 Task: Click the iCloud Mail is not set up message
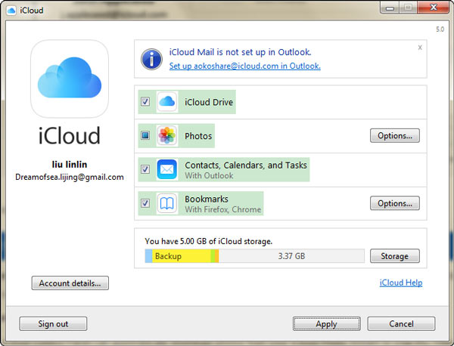[x=240, y=52]
